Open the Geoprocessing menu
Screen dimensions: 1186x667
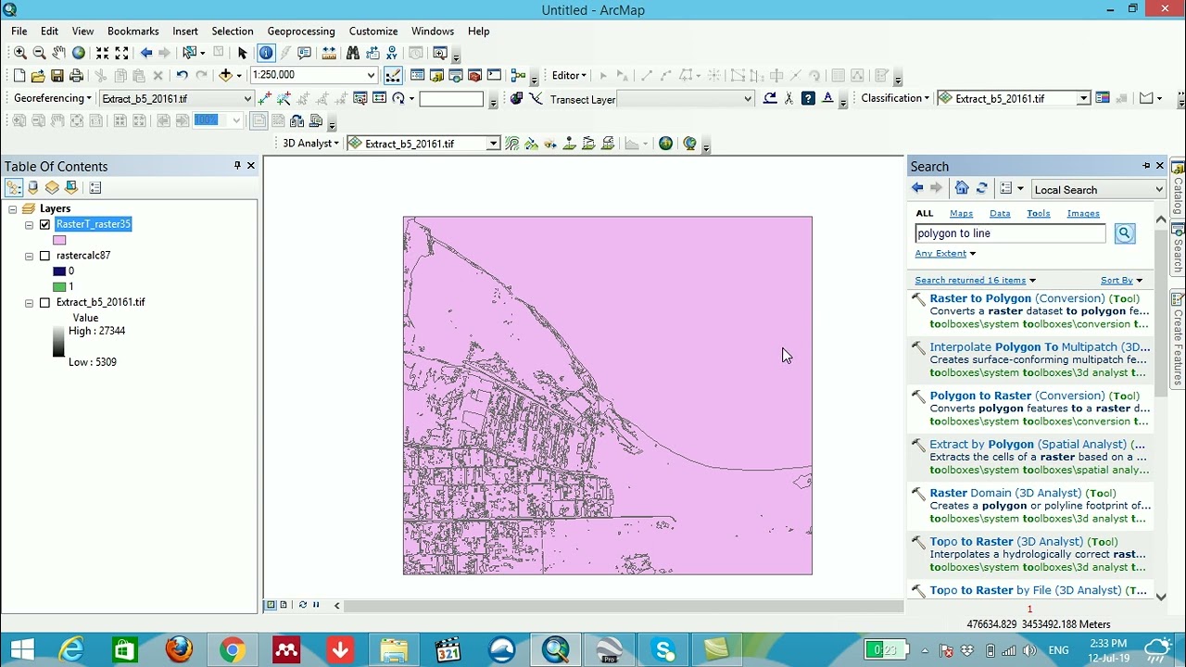(x=301, y=31)
